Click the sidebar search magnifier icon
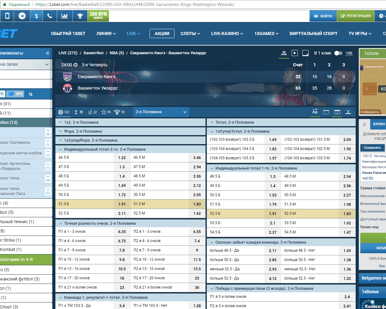This screenshot has height=309, width=386. (x=31, y=94)
